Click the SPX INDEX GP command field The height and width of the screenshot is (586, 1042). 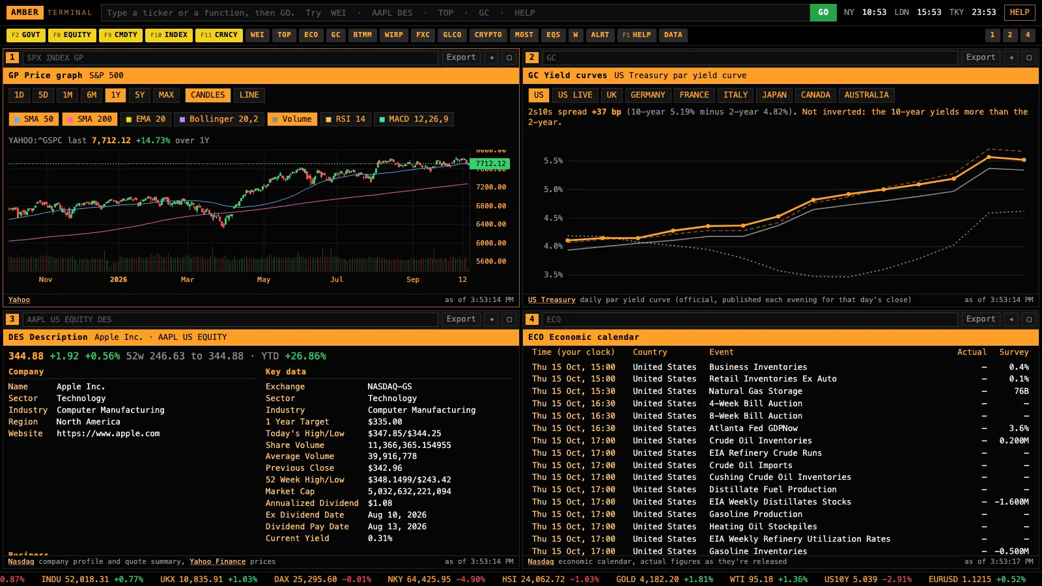tap(231, 57)
